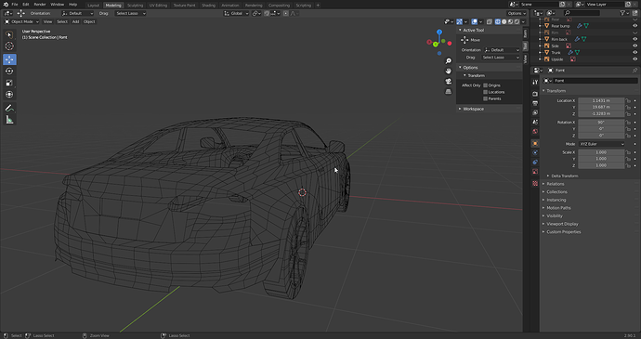Viewport: 641px width, 339px height.
Task: Open the Object properties tab
Action: [535, 144]
